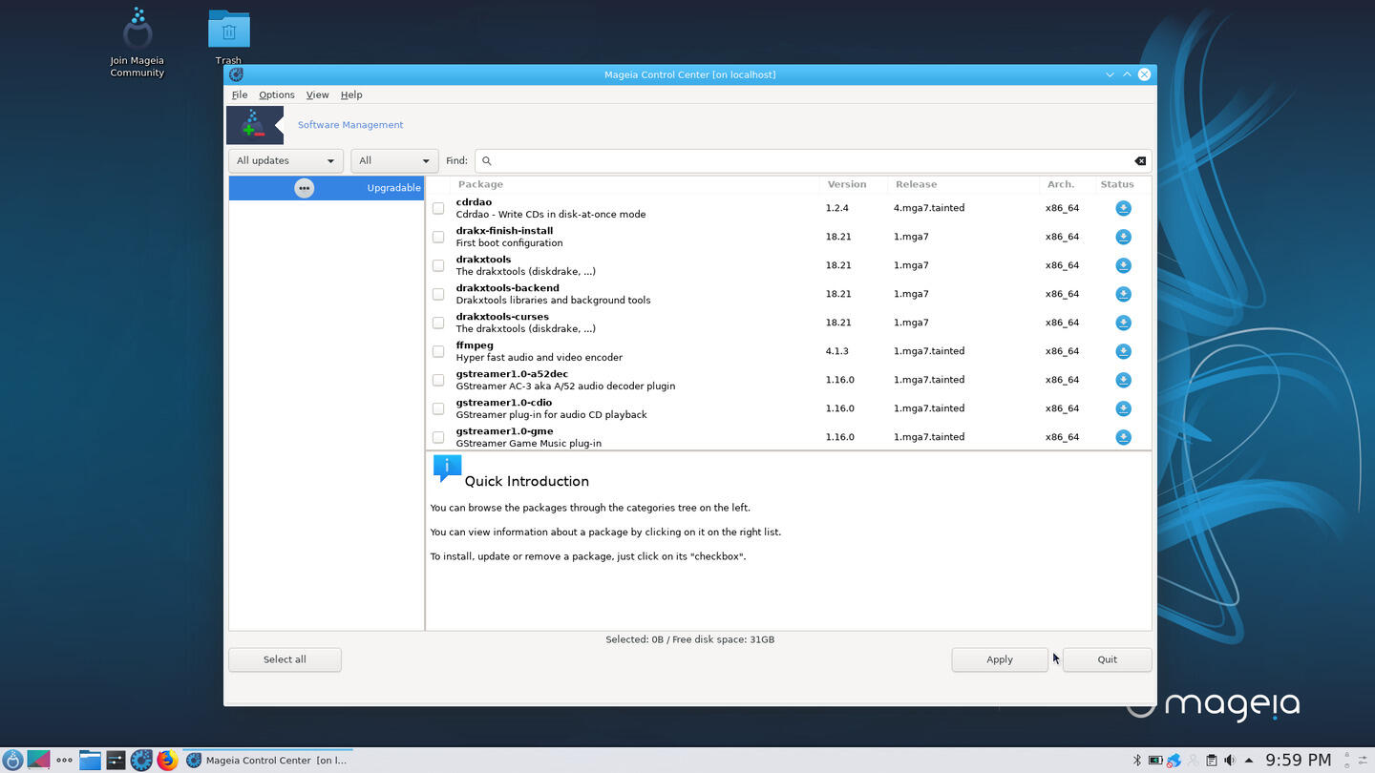
Task: Click the battery tray icon
Action: click(x=1155, y=761)
